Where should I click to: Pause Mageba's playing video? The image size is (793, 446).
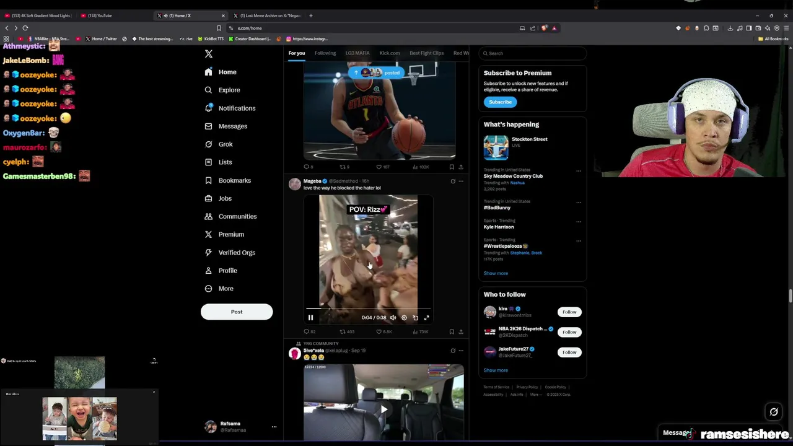click(x=310, y=317)
